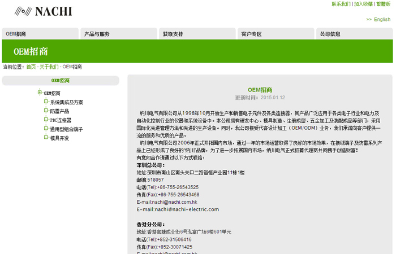Screen dimensions: 396x254
Task: Switch to 繁體版 version
Action: pyautogui.click(x=383, y=4)
